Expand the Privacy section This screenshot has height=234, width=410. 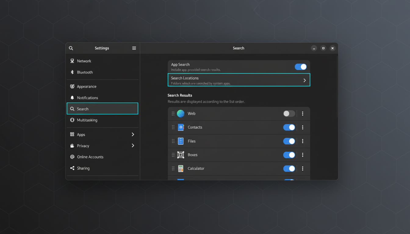(x=133, y=146)
